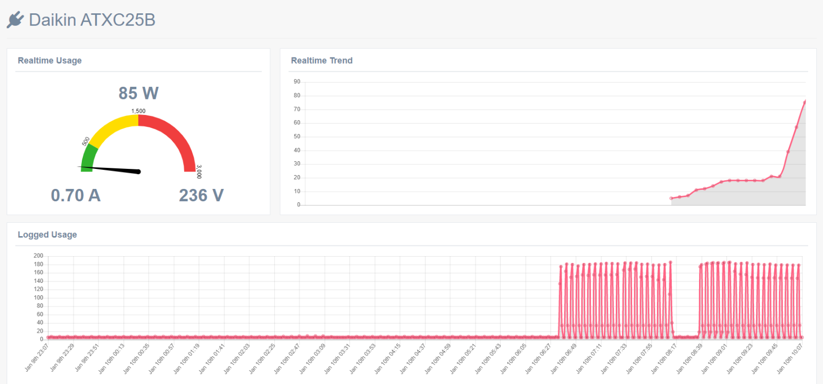Click the Jan 10th 09:01 time label
823x384 pixels.
point(715,358)
